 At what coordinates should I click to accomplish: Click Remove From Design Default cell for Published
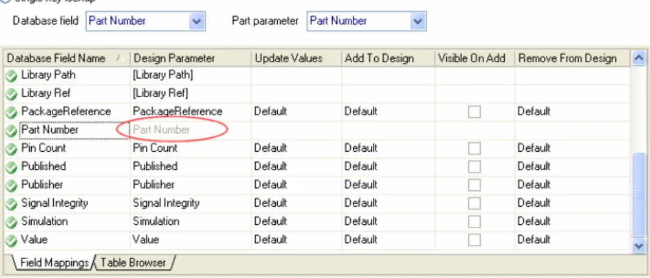pos(572,166)
